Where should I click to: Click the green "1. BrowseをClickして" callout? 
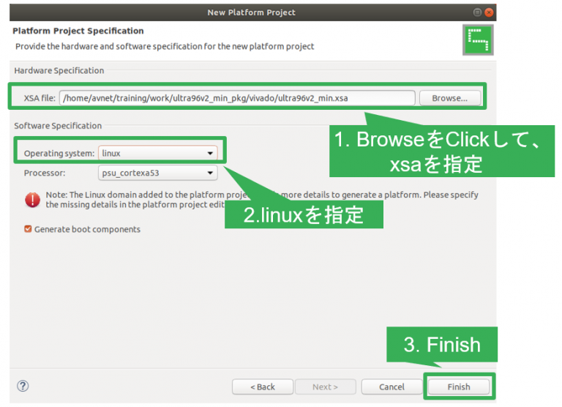coord(438,151)
